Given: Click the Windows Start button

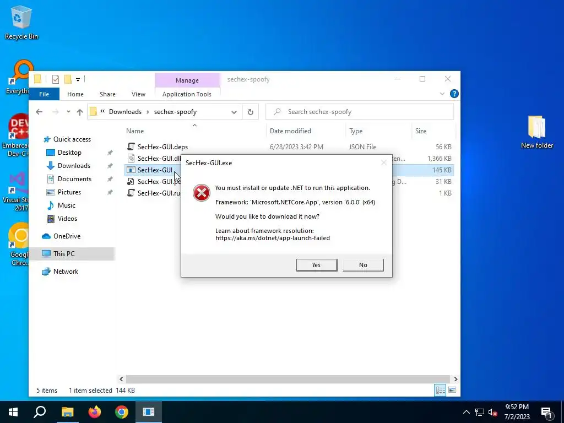Looking at the screenshot, I should click(13, 412).
